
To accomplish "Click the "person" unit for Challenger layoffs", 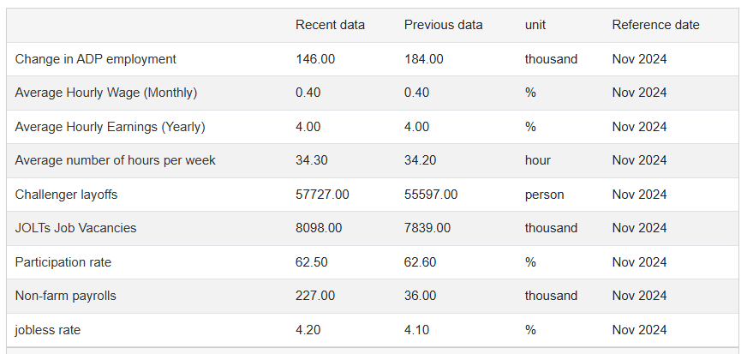I will [545, 195].
